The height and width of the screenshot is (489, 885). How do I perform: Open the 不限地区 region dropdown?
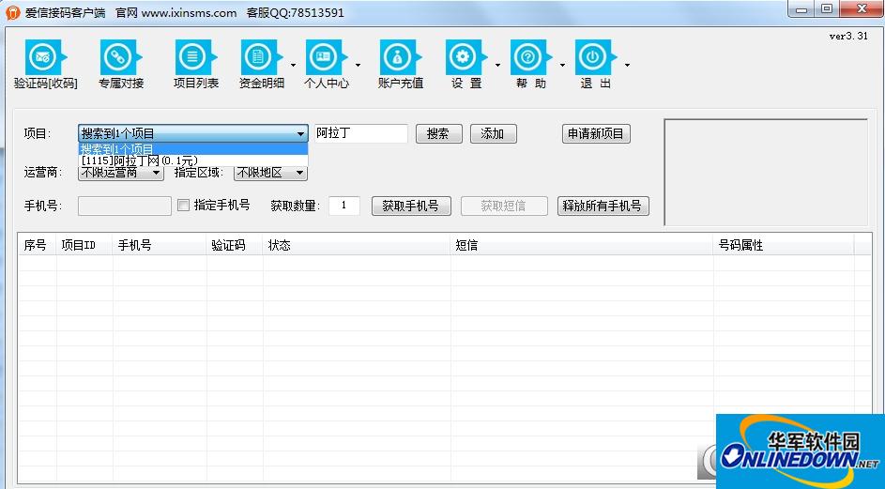[x=271, y=172]
